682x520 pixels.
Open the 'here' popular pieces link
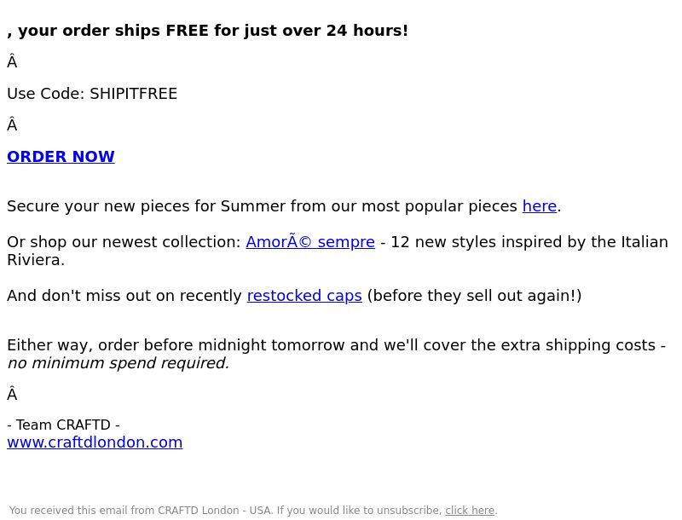click(x=540, y=206)
